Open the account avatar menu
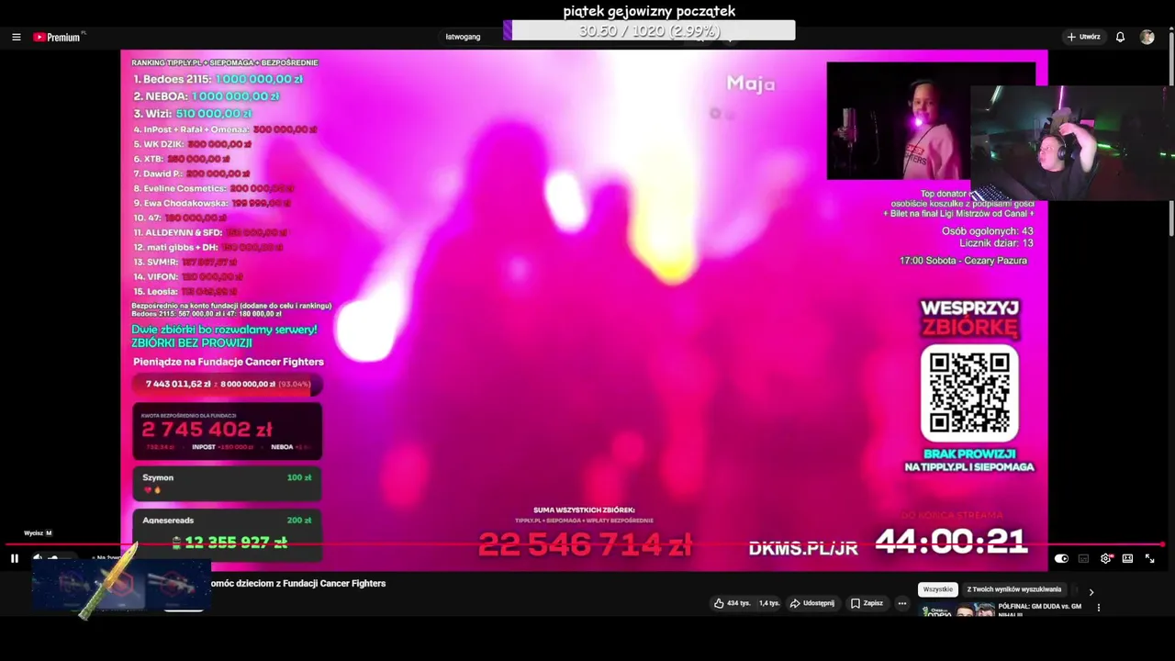Viewport: 1175px width, 661px height. 1147,37
